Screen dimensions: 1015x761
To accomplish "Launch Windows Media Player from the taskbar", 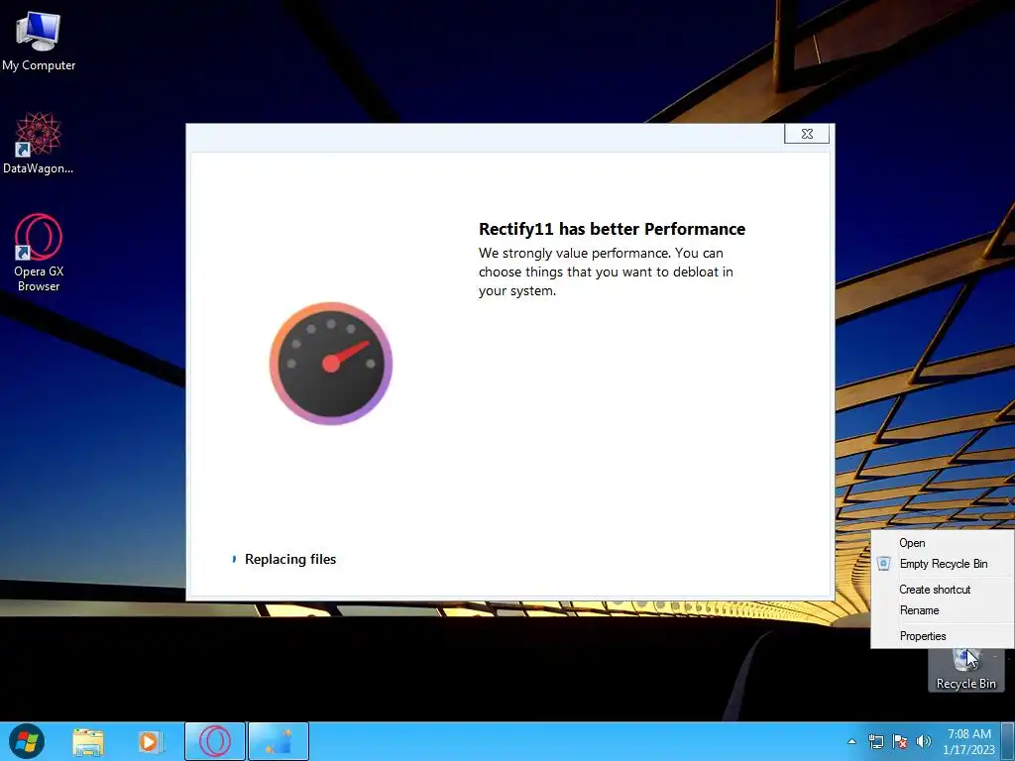I will coord(149,741).
